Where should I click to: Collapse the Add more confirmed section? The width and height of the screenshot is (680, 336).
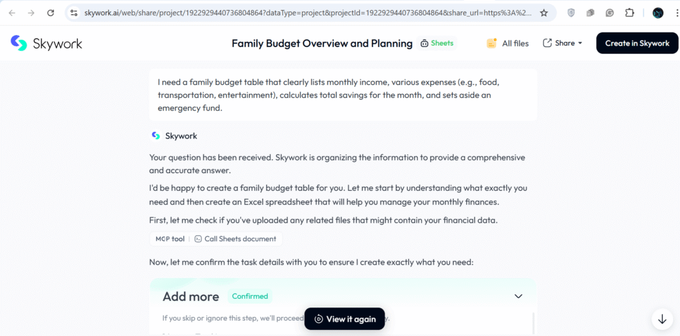519,296
